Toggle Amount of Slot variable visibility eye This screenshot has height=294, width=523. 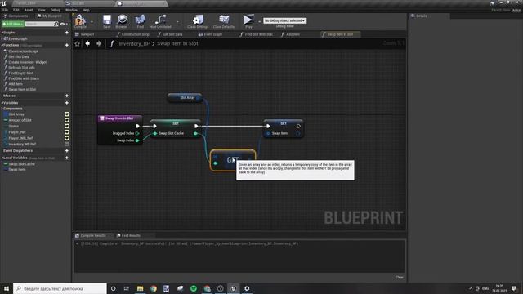tap(67, 120)
